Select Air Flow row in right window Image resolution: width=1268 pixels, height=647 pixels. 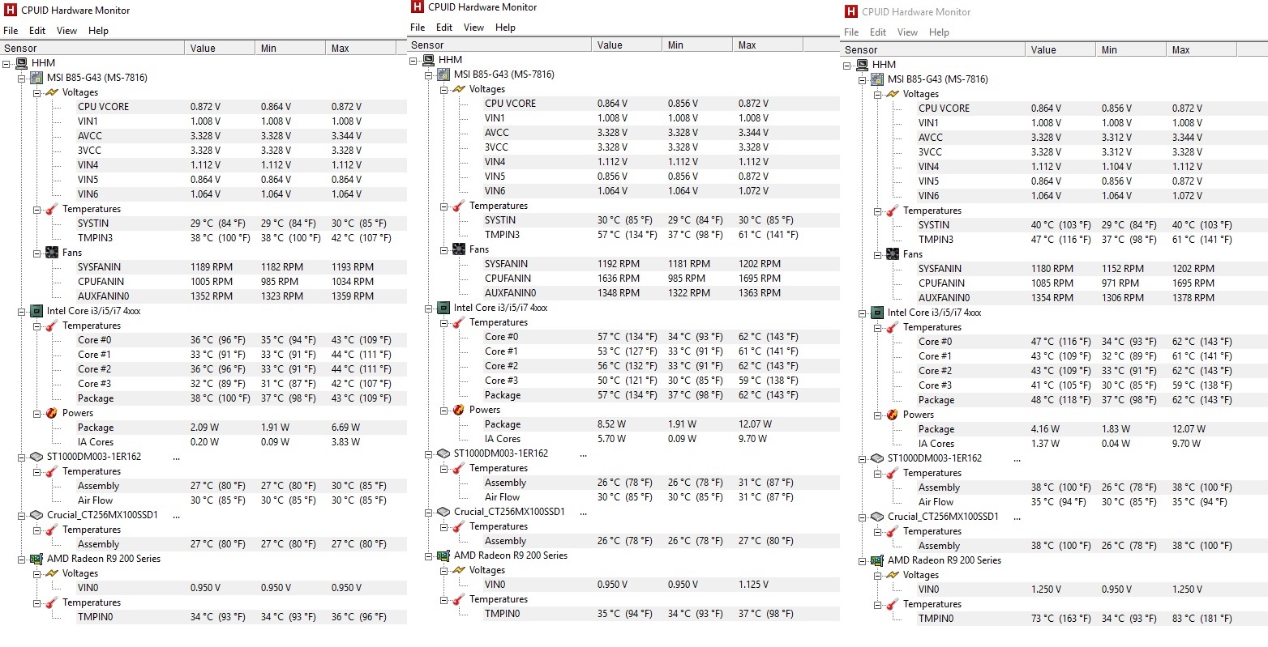click(x=1090, y=502)
